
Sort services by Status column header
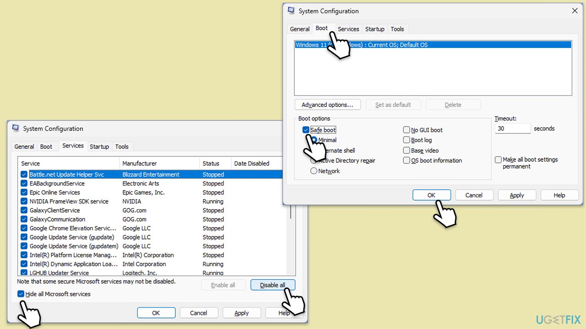pyautogui.click(x=216, y=163)
